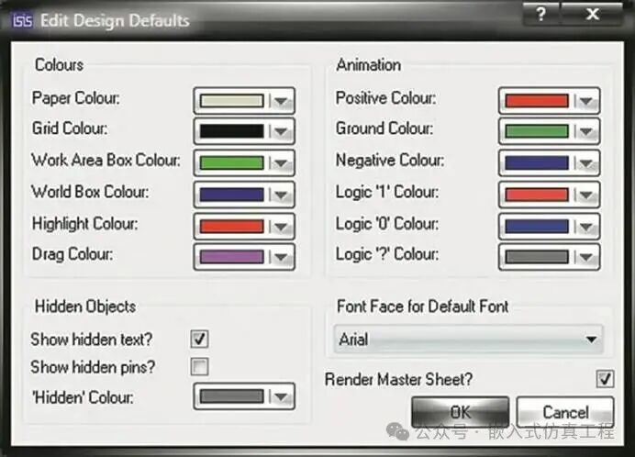This screenshot has width=635, height=457.
Task: Click the green Ground Colour swatch
Action: point(537,131)
